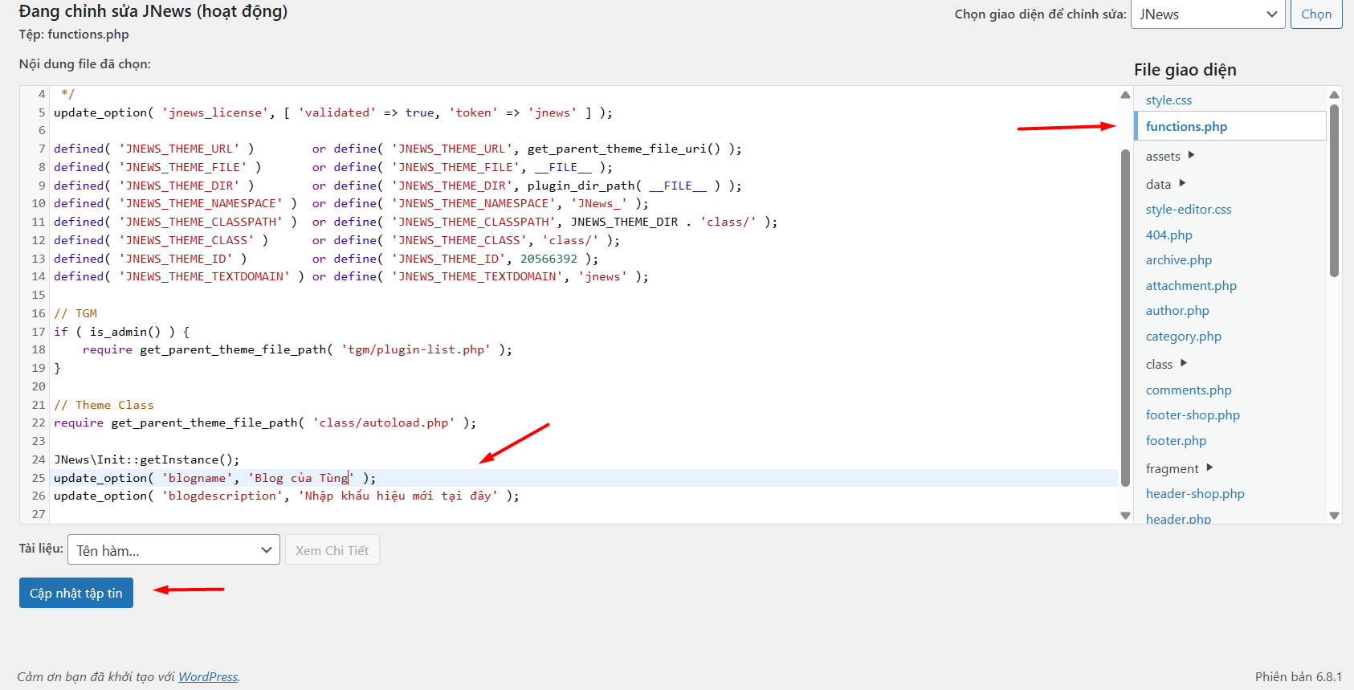Viewport: 1354px width, 690px height.
Task: Open comments.php theme file
Action: (1189, 390)
